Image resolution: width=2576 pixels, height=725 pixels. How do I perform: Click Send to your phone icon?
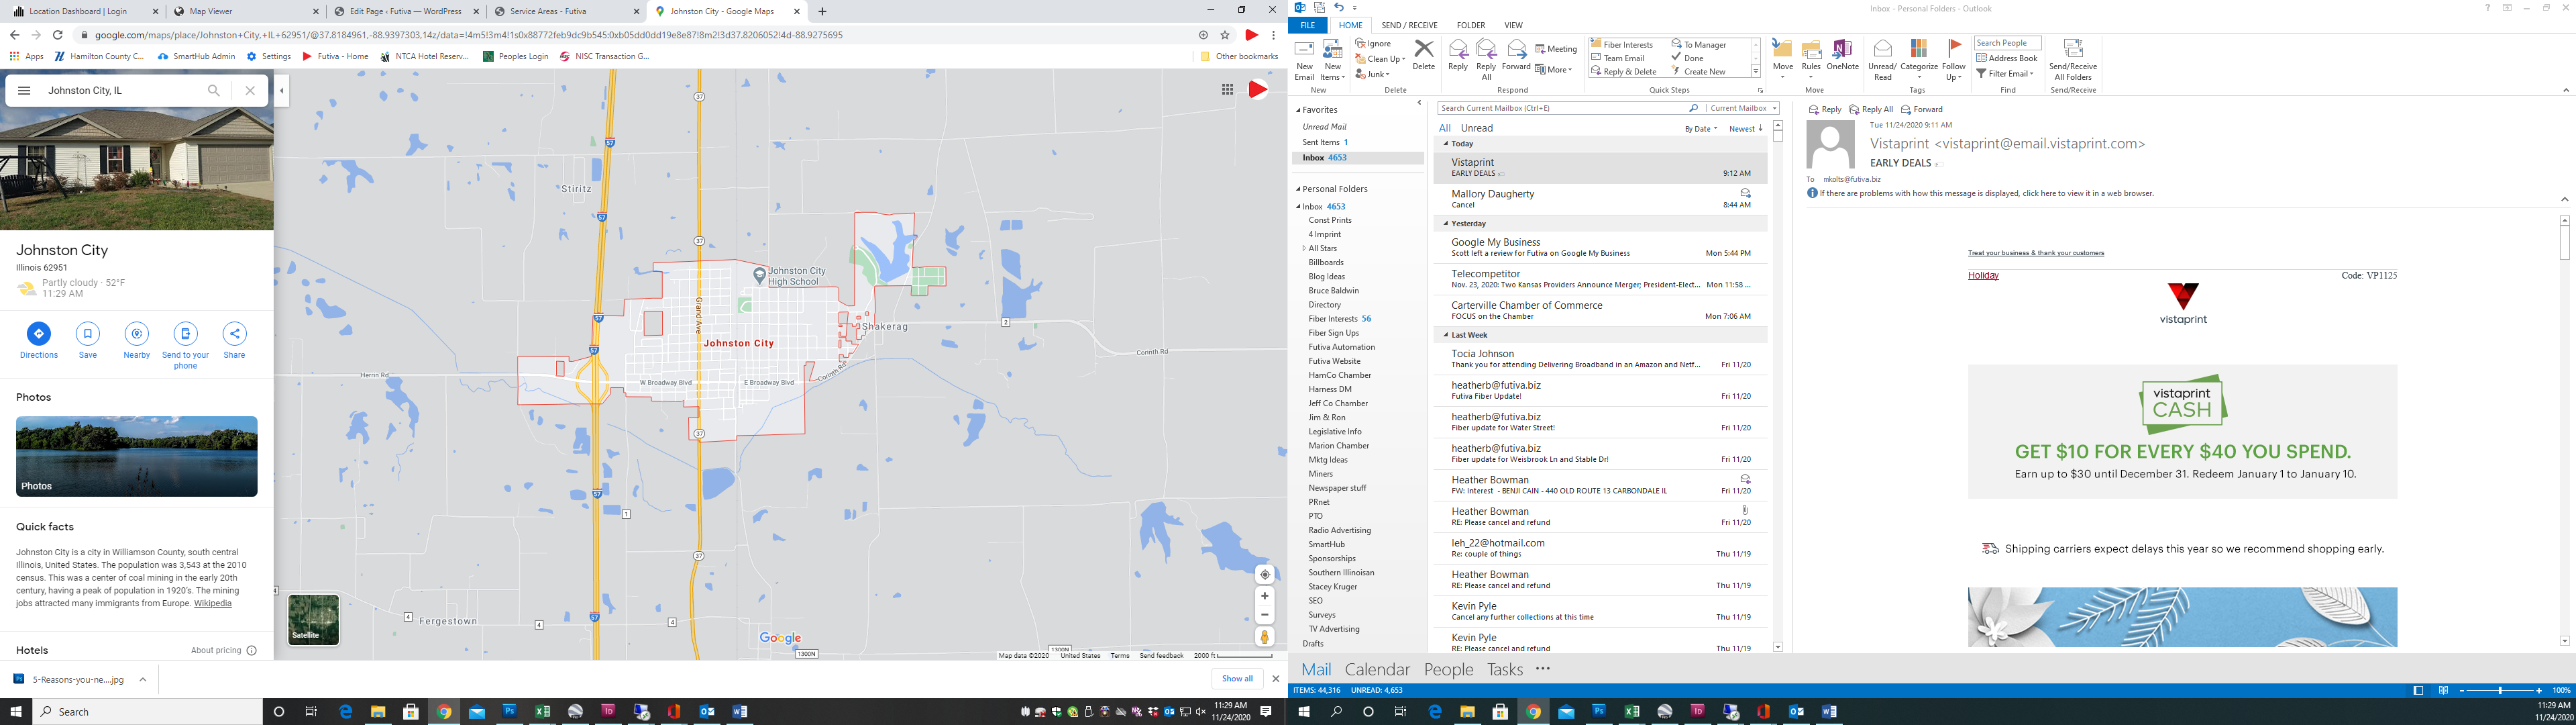pos(185,334)
